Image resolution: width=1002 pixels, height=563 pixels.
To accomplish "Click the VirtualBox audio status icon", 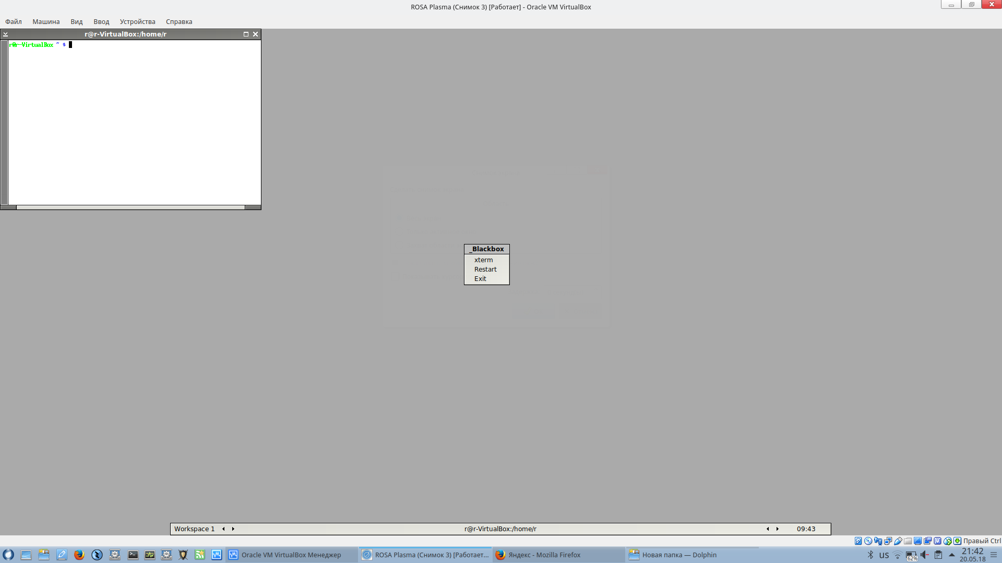I will [x=878, y=541].
